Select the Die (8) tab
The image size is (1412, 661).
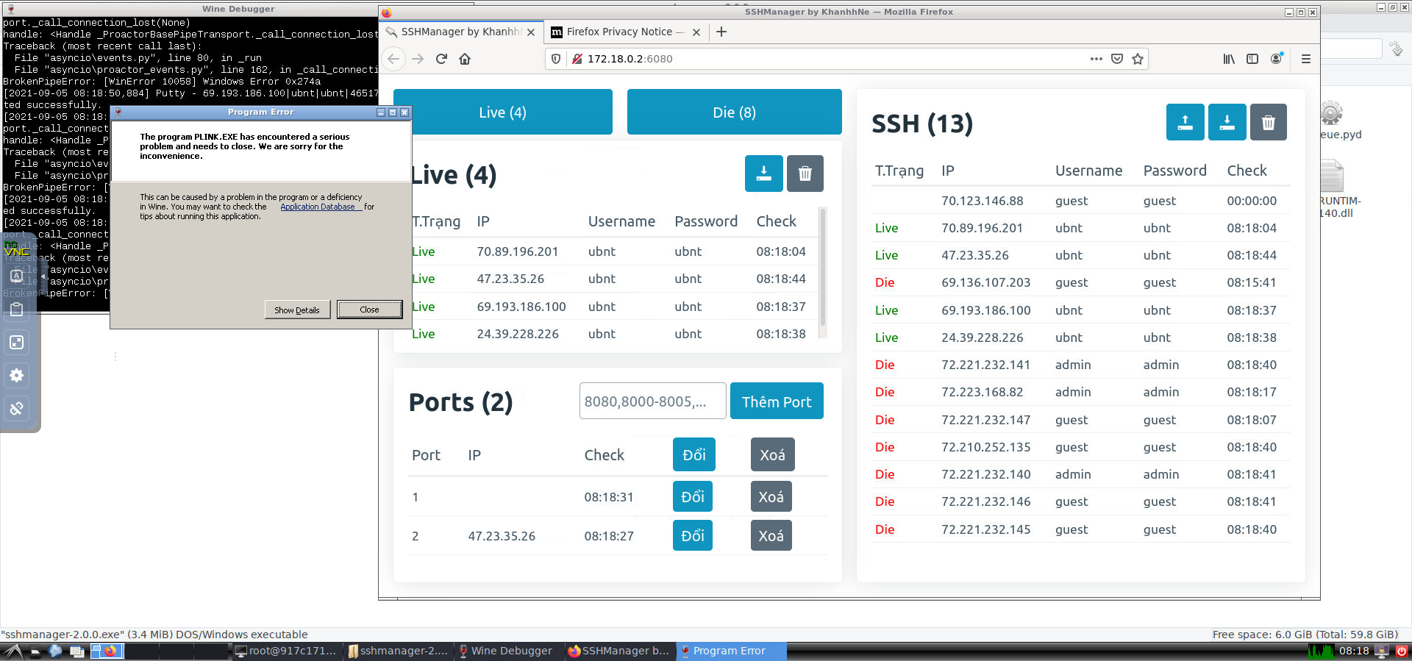[734, 112]
